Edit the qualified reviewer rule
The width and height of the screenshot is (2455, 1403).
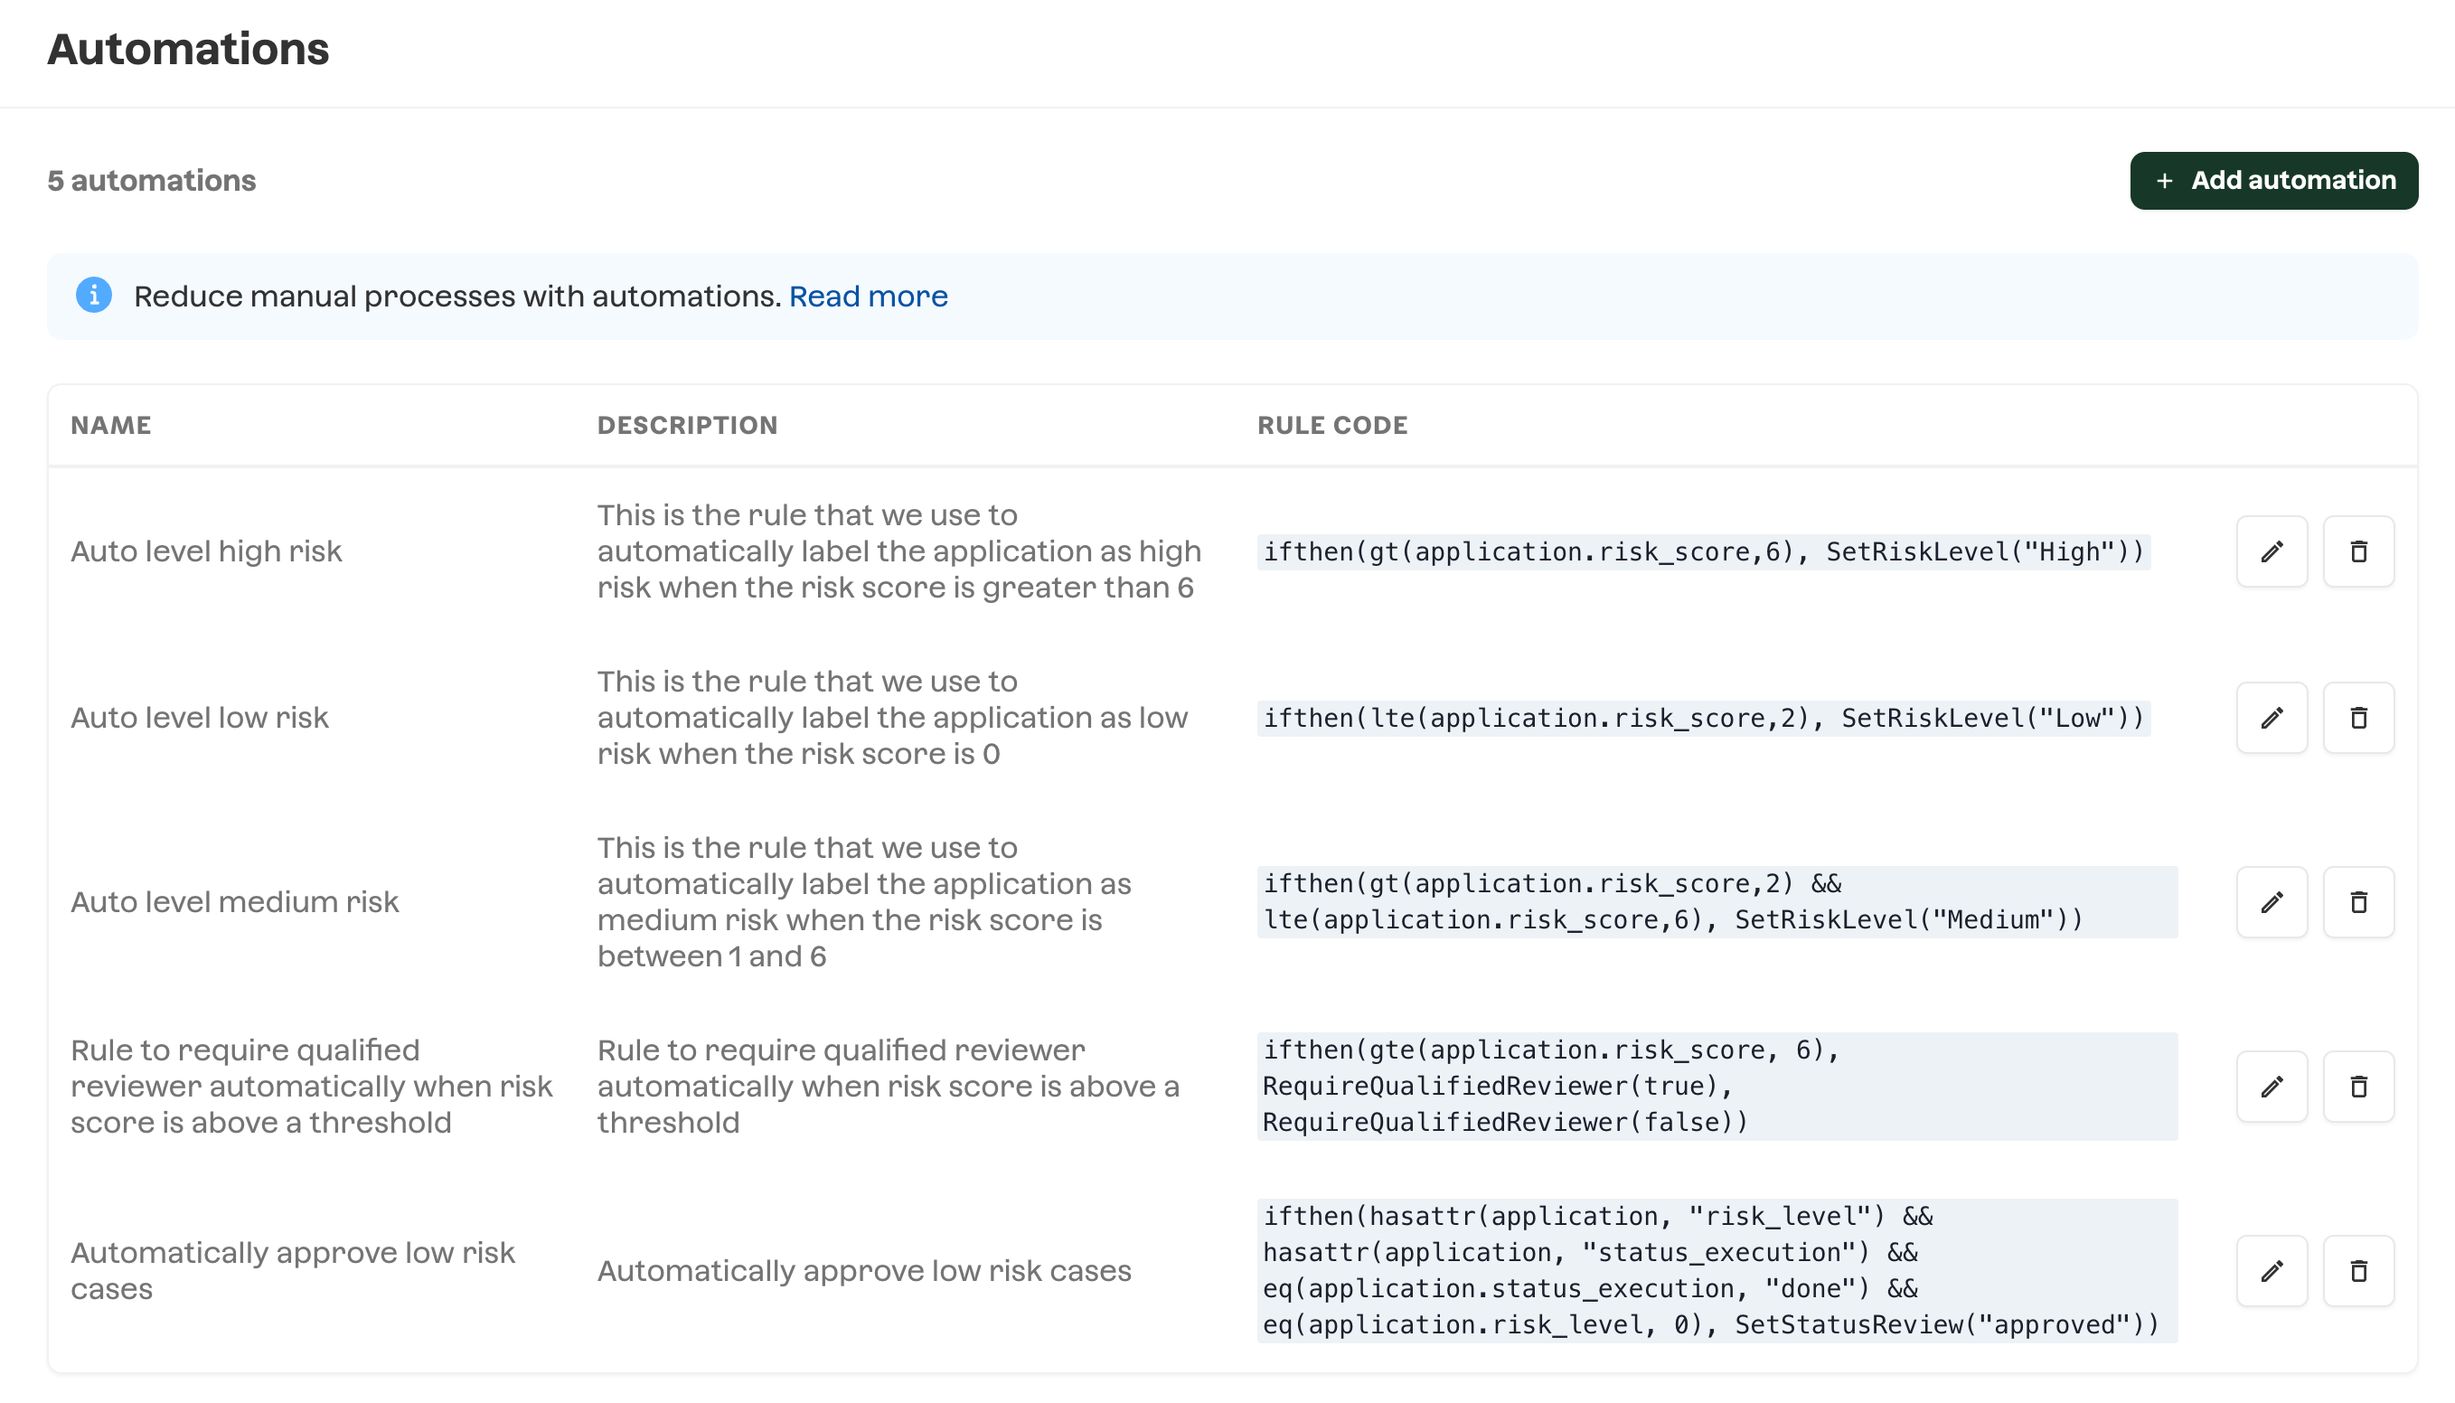point(2271,1087)
